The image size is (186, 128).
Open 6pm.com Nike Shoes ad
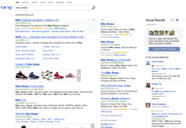point(107,42)
